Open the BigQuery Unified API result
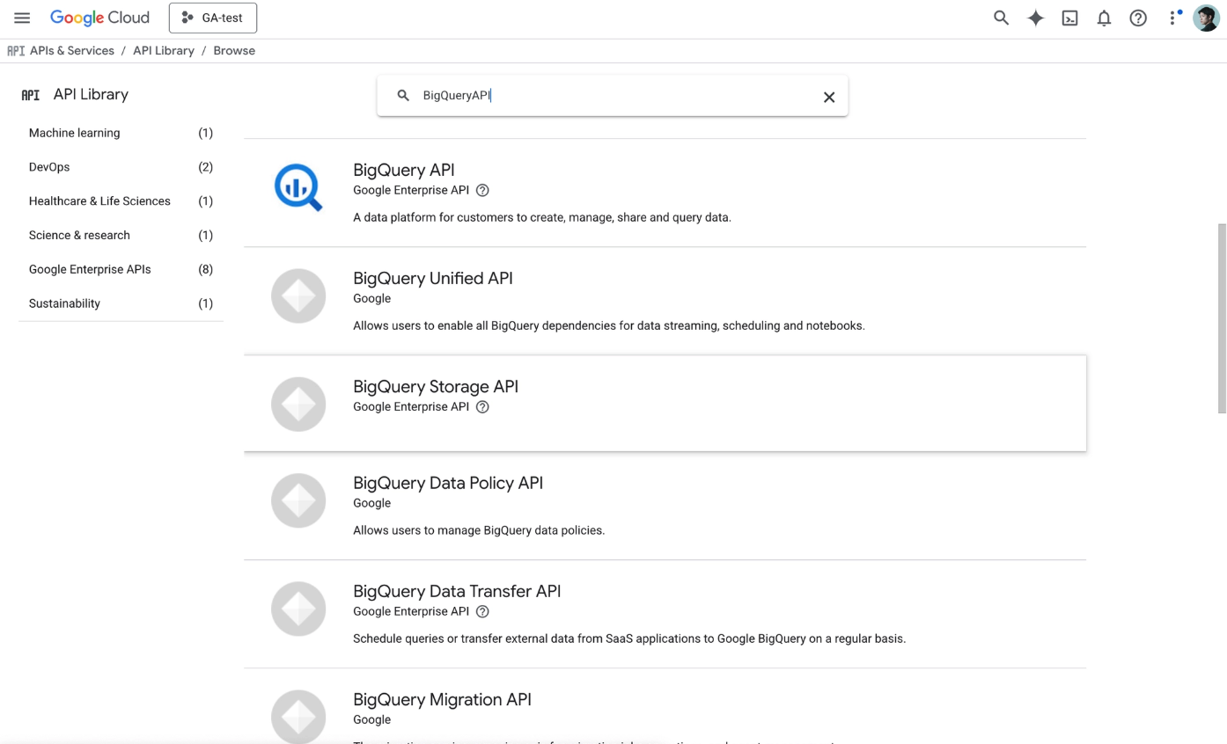 tap(665, 301)
